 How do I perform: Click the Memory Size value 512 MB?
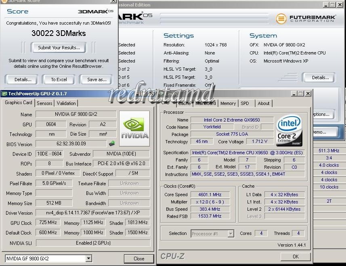coord(54,203)
